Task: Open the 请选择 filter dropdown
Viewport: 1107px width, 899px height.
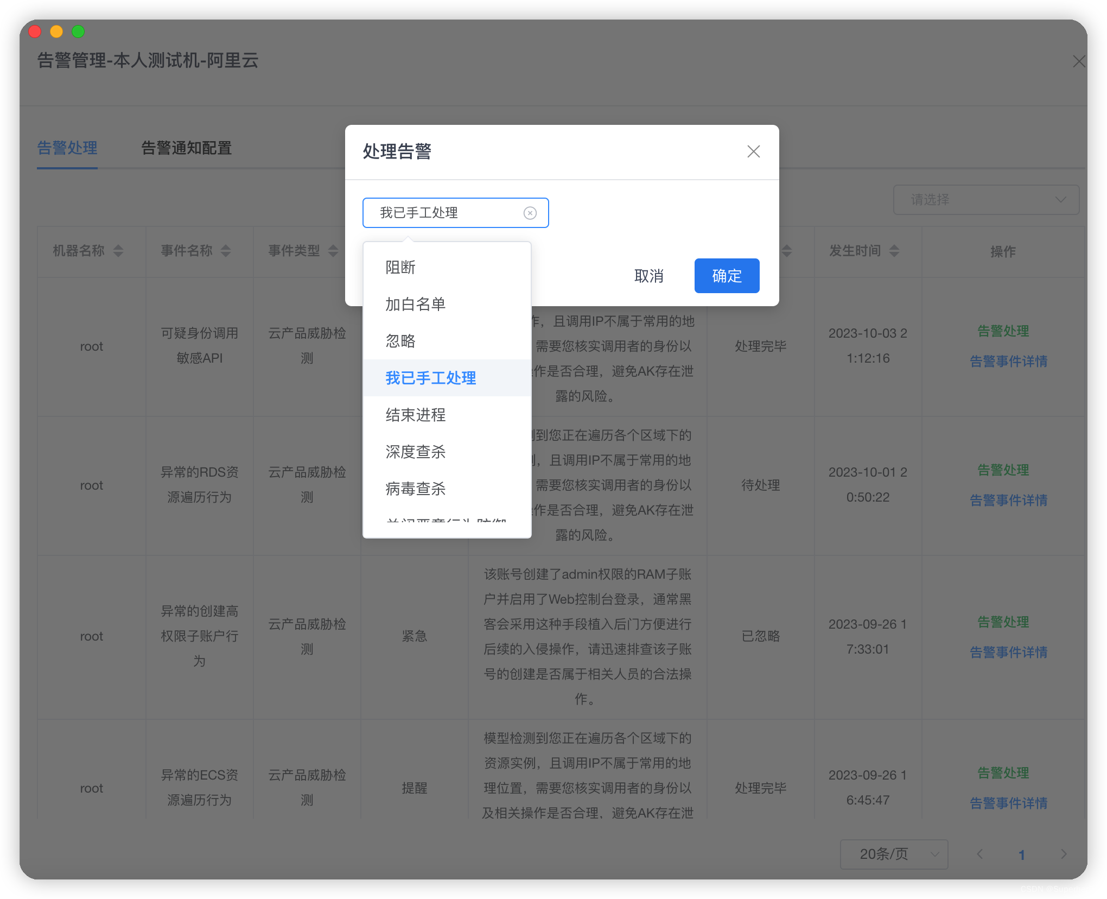Action: point(986,200)
